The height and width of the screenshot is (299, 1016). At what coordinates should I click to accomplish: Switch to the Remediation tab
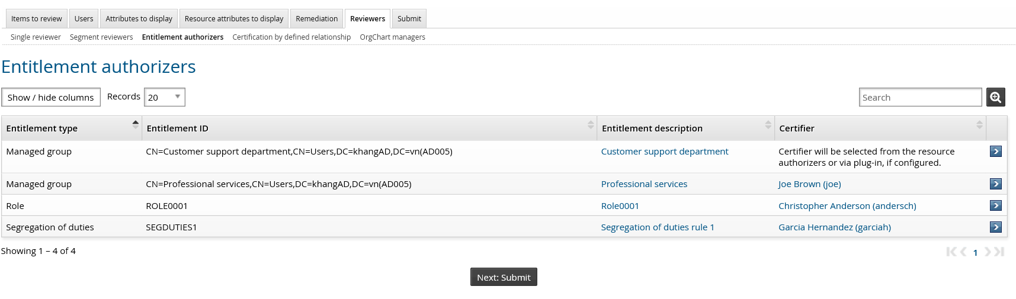316,19
